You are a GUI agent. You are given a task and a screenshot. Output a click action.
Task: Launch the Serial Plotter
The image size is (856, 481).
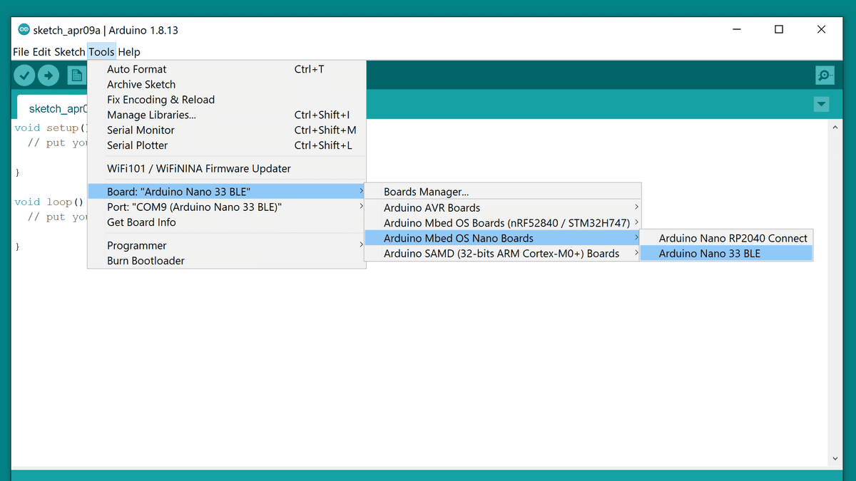pyautogui.click(x=137, y=145)
